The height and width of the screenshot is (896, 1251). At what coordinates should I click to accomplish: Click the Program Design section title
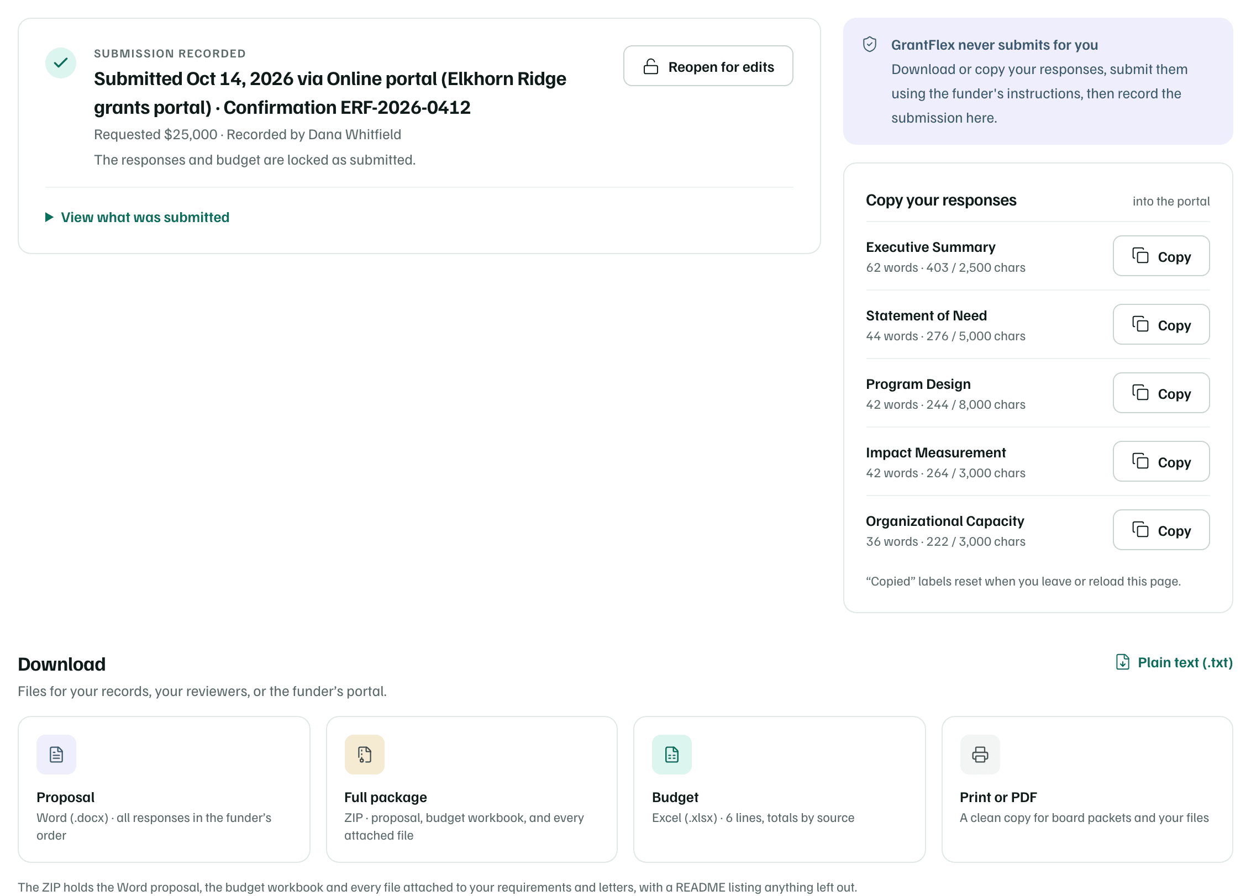pyautogui.click(x=918, y=384)
